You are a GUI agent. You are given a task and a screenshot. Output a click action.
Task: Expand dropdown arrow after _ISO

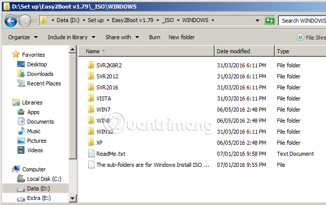click(x=178, y=20)
